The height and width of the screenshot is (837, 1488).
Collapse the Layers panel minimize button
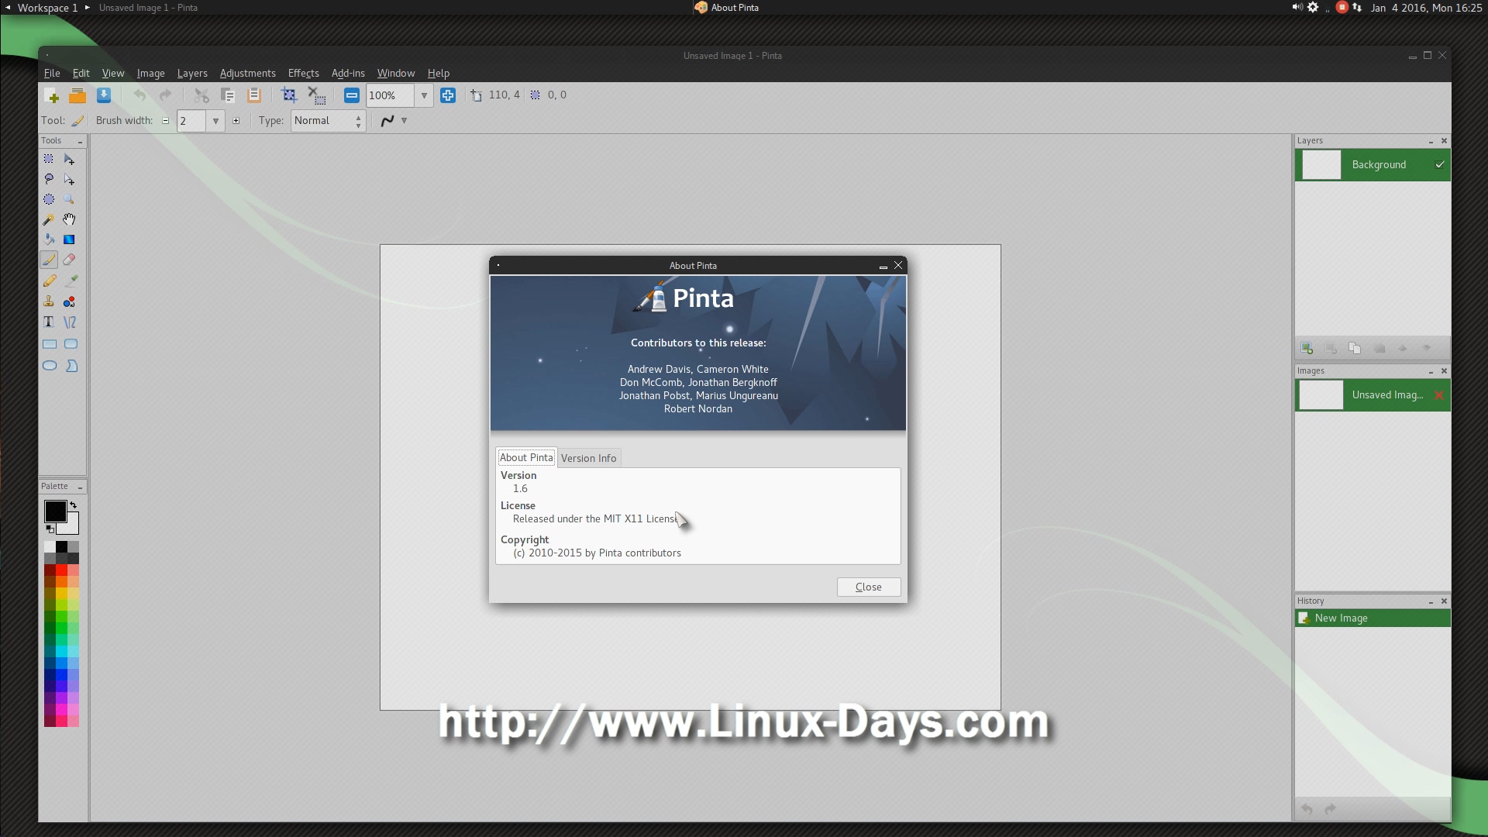tap(1431, 141)
